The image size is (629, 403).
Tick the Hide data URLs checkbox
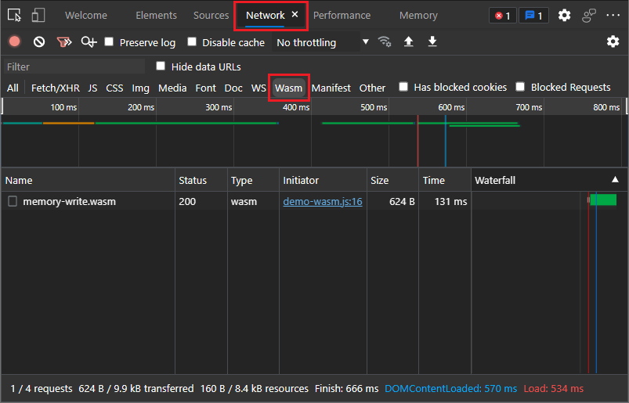(x=161, y=67)
